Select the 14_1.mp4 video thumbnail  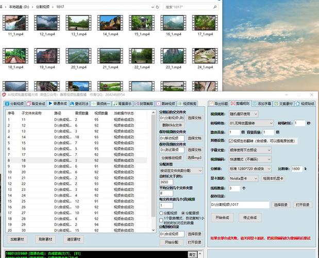click(110, 25)
